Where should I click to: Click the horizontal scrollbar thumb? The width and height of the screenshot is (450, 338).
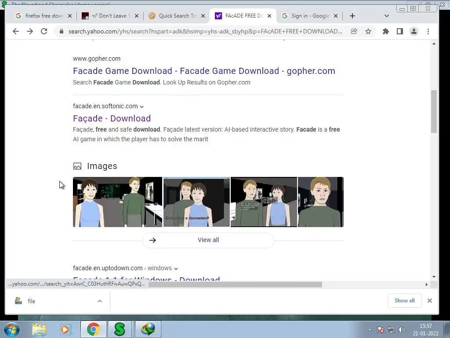236,285
